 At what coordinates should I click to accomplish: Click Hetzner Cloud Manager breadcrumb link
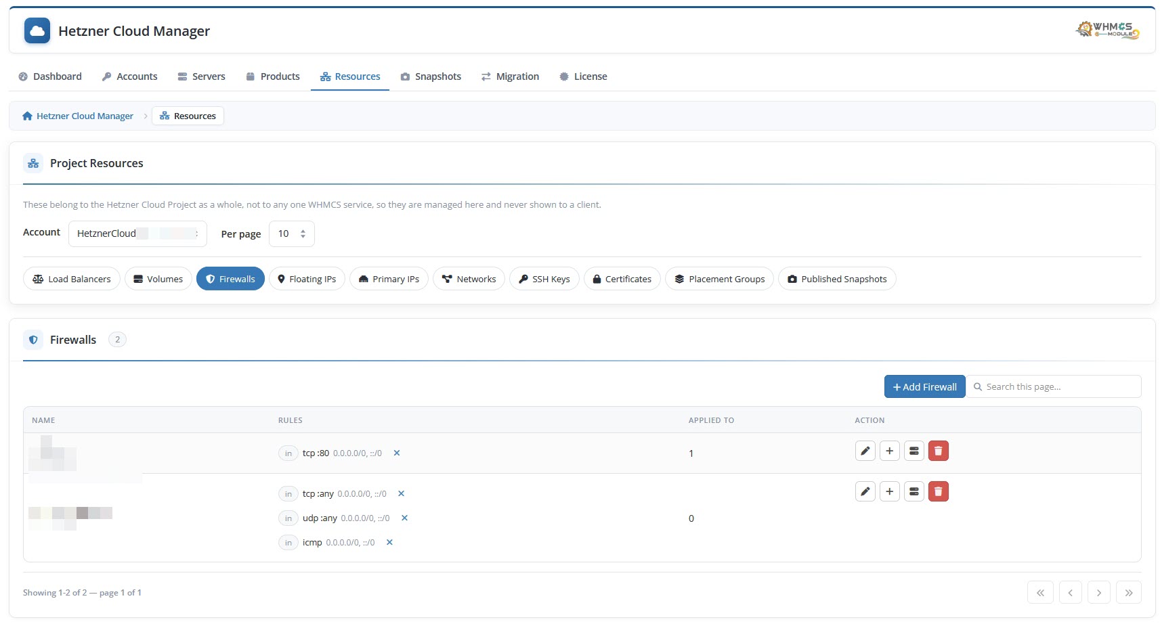[78, 116]
